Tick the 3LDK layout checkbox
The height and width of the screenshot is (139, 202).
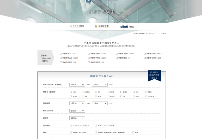tap(71, 96)
